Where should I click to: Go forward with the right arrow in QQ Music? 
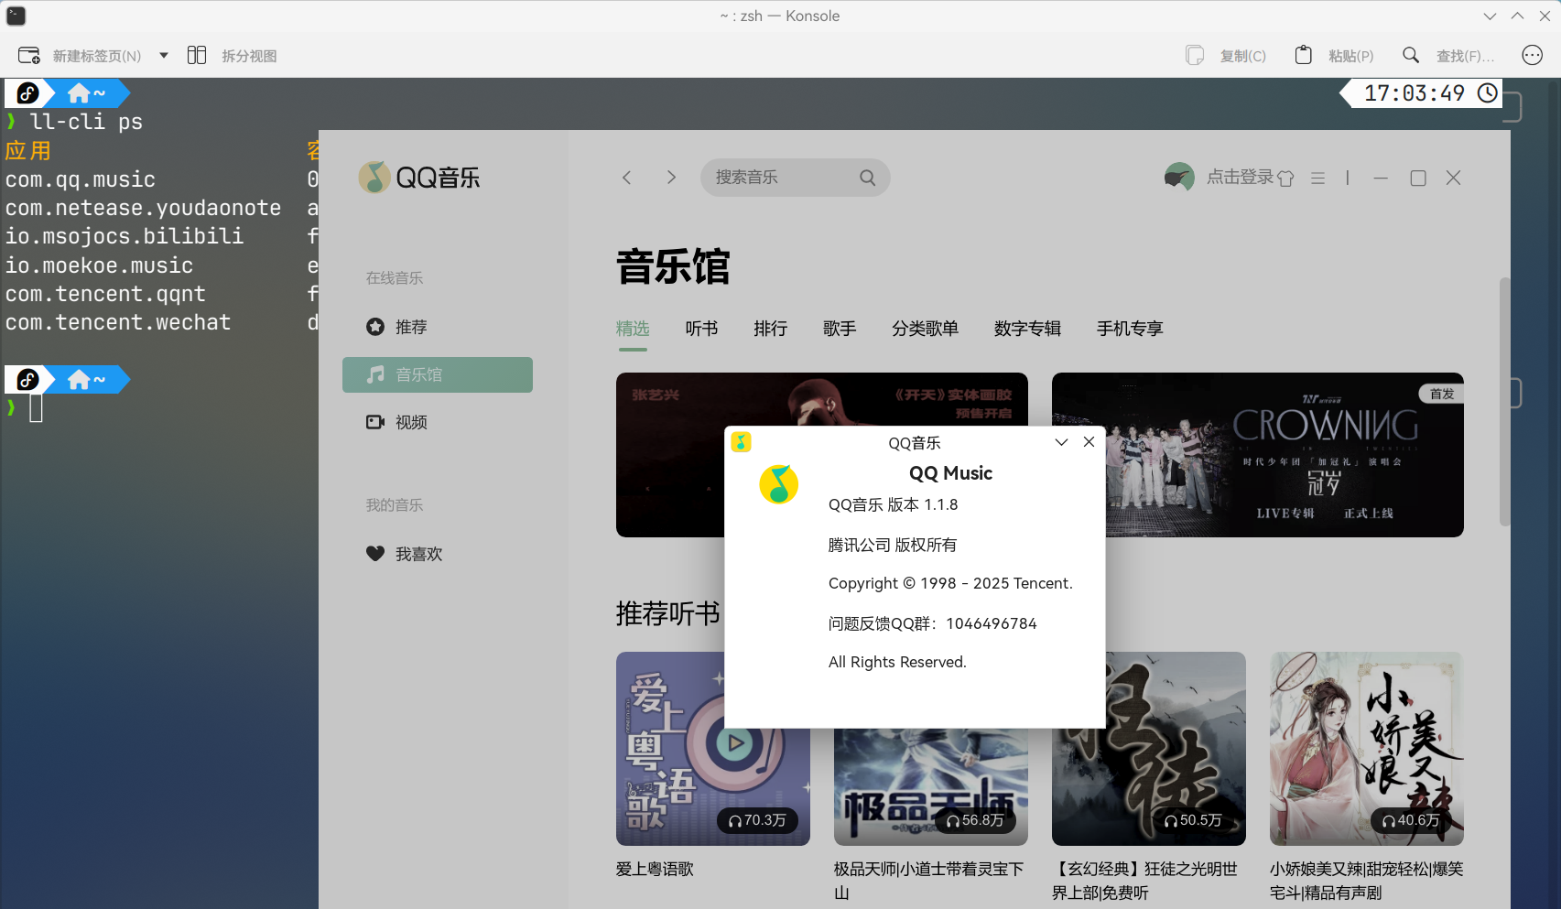tap(671, 178)
